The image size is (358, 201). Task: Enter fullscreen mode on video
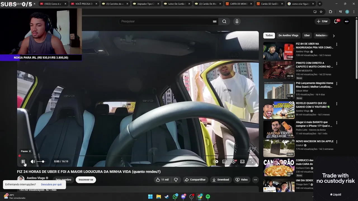tap(251, 161)
